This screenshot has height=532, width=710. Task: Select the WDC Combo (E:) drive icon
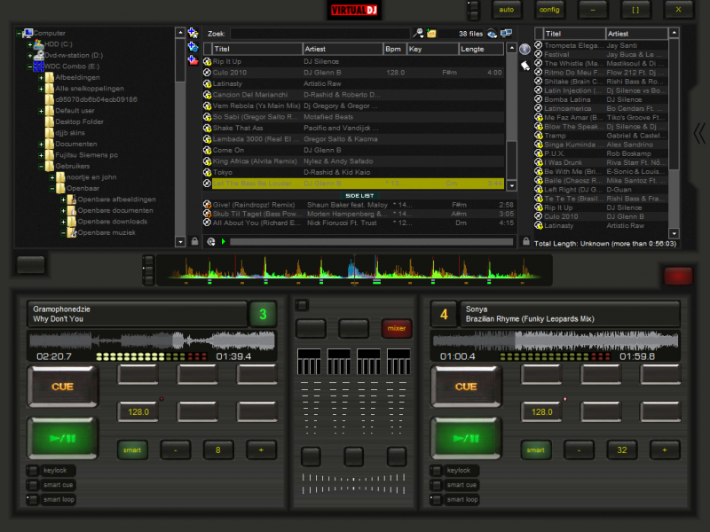[x=39, y=66]
